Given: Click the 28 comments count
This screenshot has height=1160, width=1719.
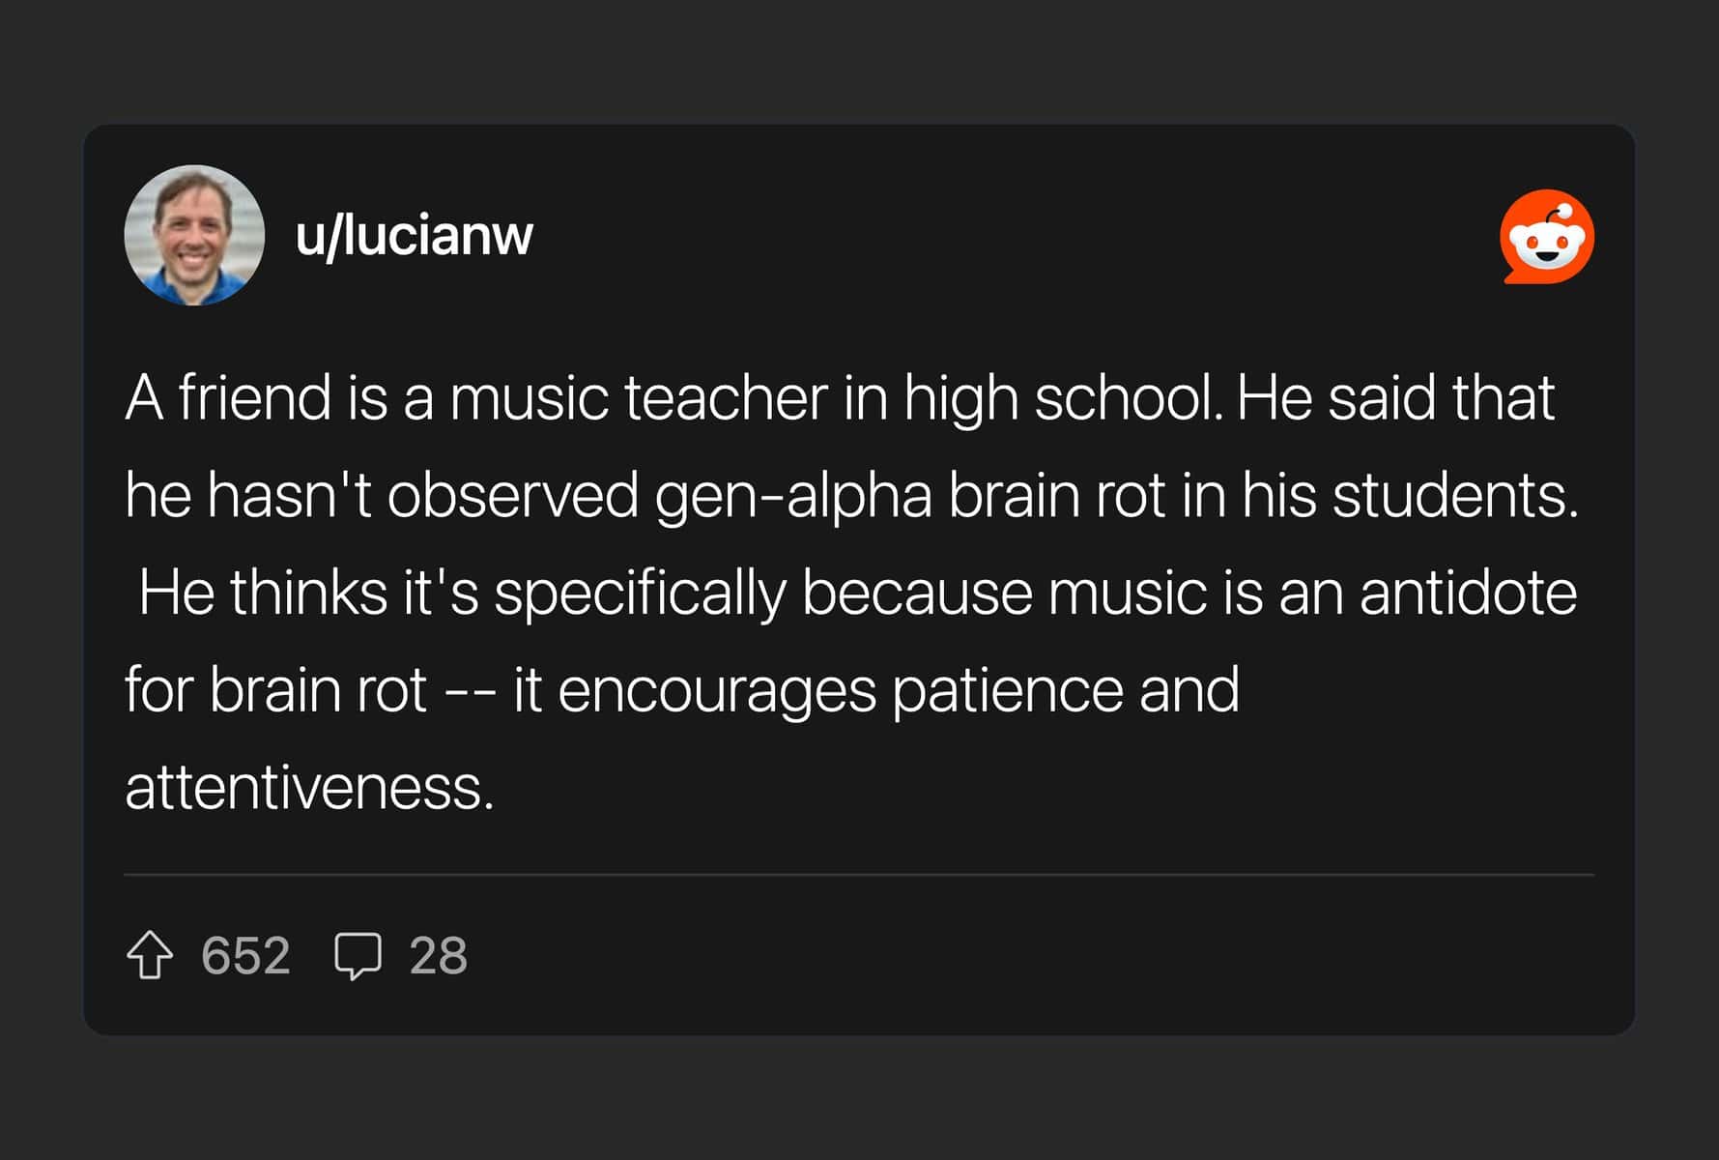Looking at the screenshot, I should coord(438,955).
